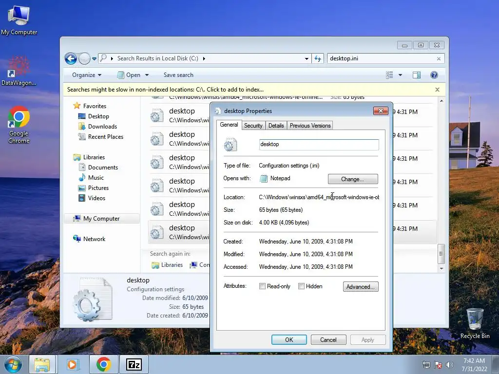Expand the Open button dropdown arrow
This screenshot has height=374, width=499.
[147, 75]
